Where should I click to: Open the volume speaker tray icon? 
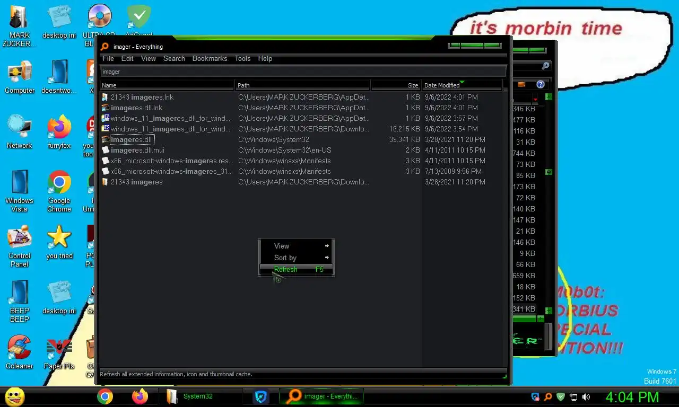pos(586,396)
